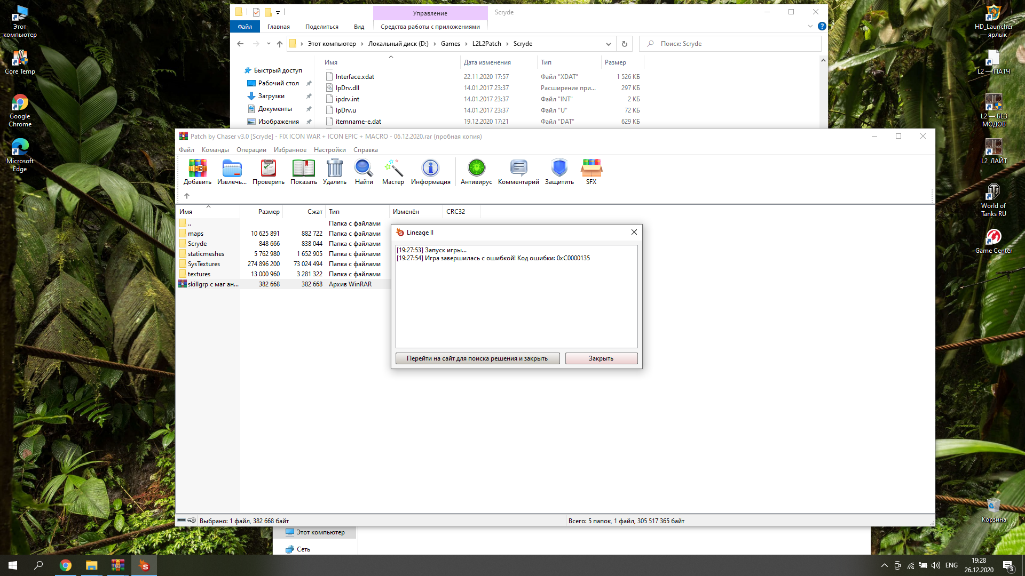Image resolution: width=1025 pixels, height=576 pixels.
Task: Open recent locations dropdown next to forward arrow
Action: coord(269,44)
